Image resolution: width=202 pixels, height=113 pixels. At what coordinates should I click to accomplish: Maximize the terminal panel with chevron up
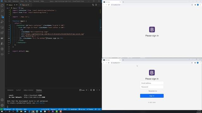pyautogui.click(x=97, y=90)
